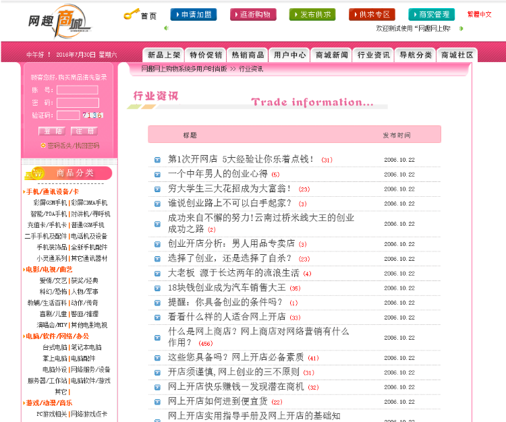Switch to the 热销商品 tab
Image resolution: width=506 pixels, height=422 pixels.
[248, 55]
